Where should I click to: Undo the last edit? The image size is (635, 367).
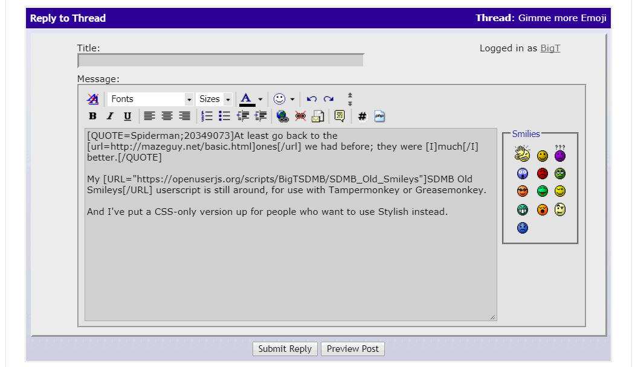(x=311, y=99)
